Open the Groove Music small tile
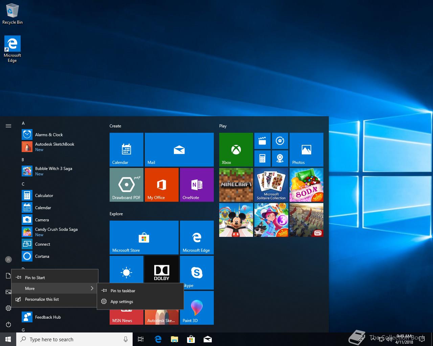Screen dimensions: 433x346 tap(280, 141)
